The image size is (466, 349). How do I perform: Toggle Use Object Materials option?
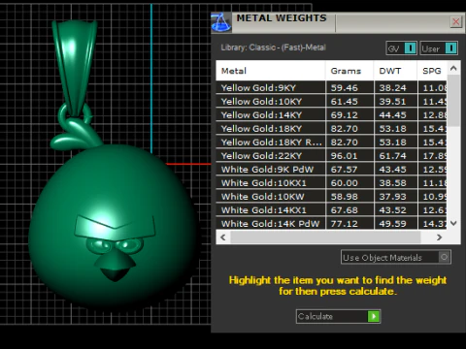[396, 257]
